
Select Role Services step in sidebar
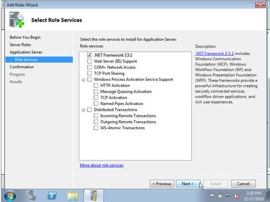point(39,60)
